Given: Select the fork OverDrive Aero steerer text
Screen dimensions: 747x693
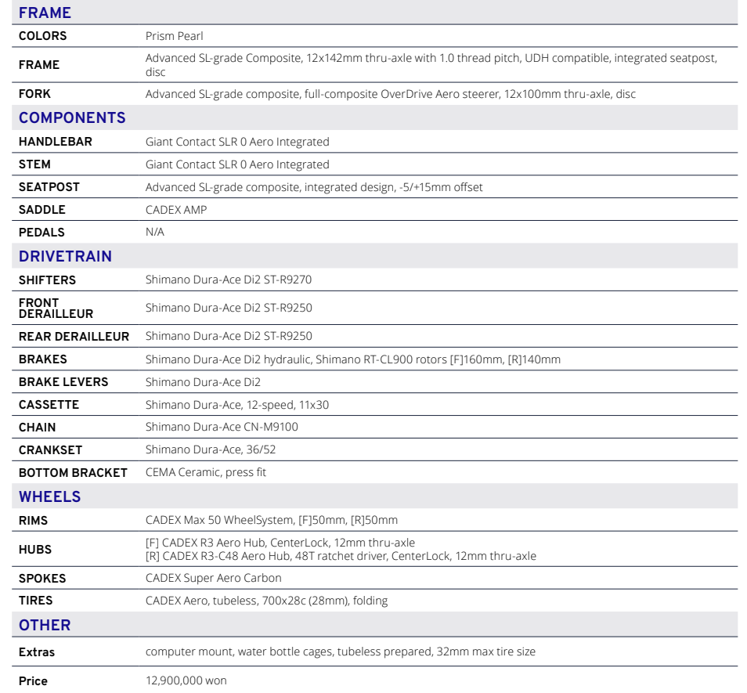Looking at the screenshot, I should pos(390,94).
